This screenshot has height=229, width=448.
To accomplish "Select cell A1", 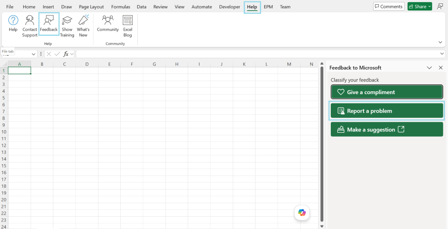I will coord(19,70).
